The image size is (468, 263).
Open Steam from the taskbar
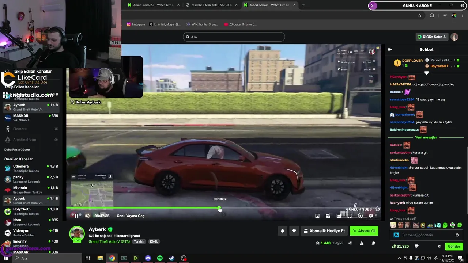(x=172, y=258)
